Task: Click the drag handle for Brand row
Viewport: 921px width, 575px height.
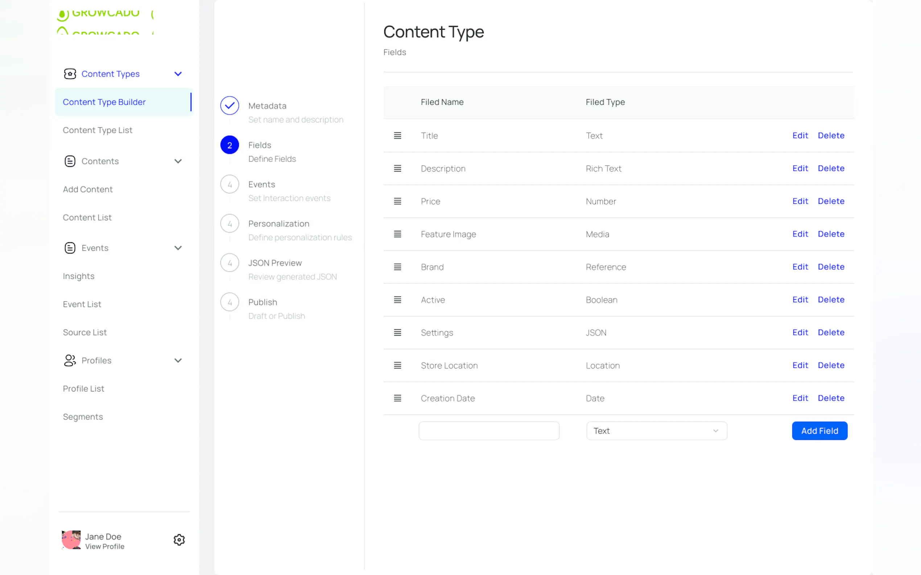Action: click(397, 267)
